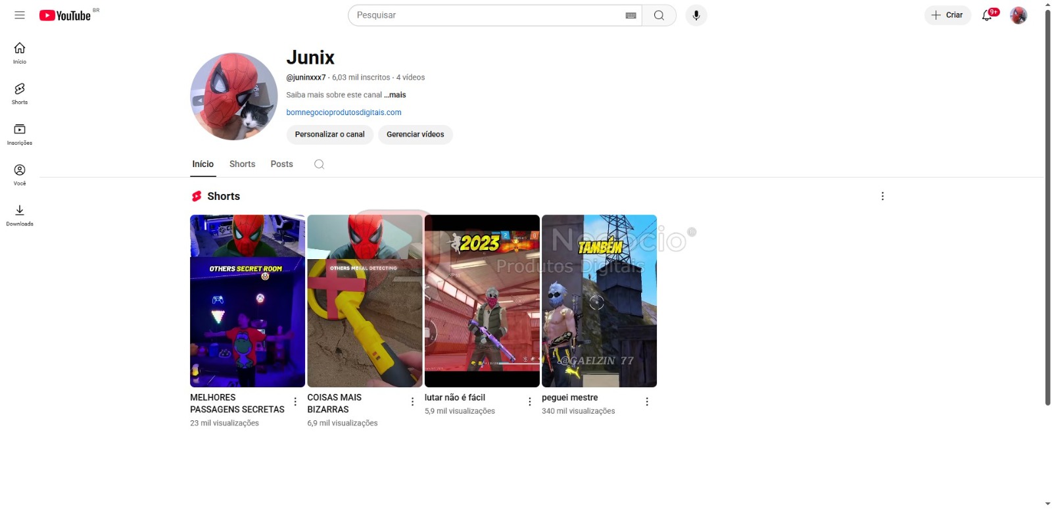Start voice search with microphone

click(696, 15)
